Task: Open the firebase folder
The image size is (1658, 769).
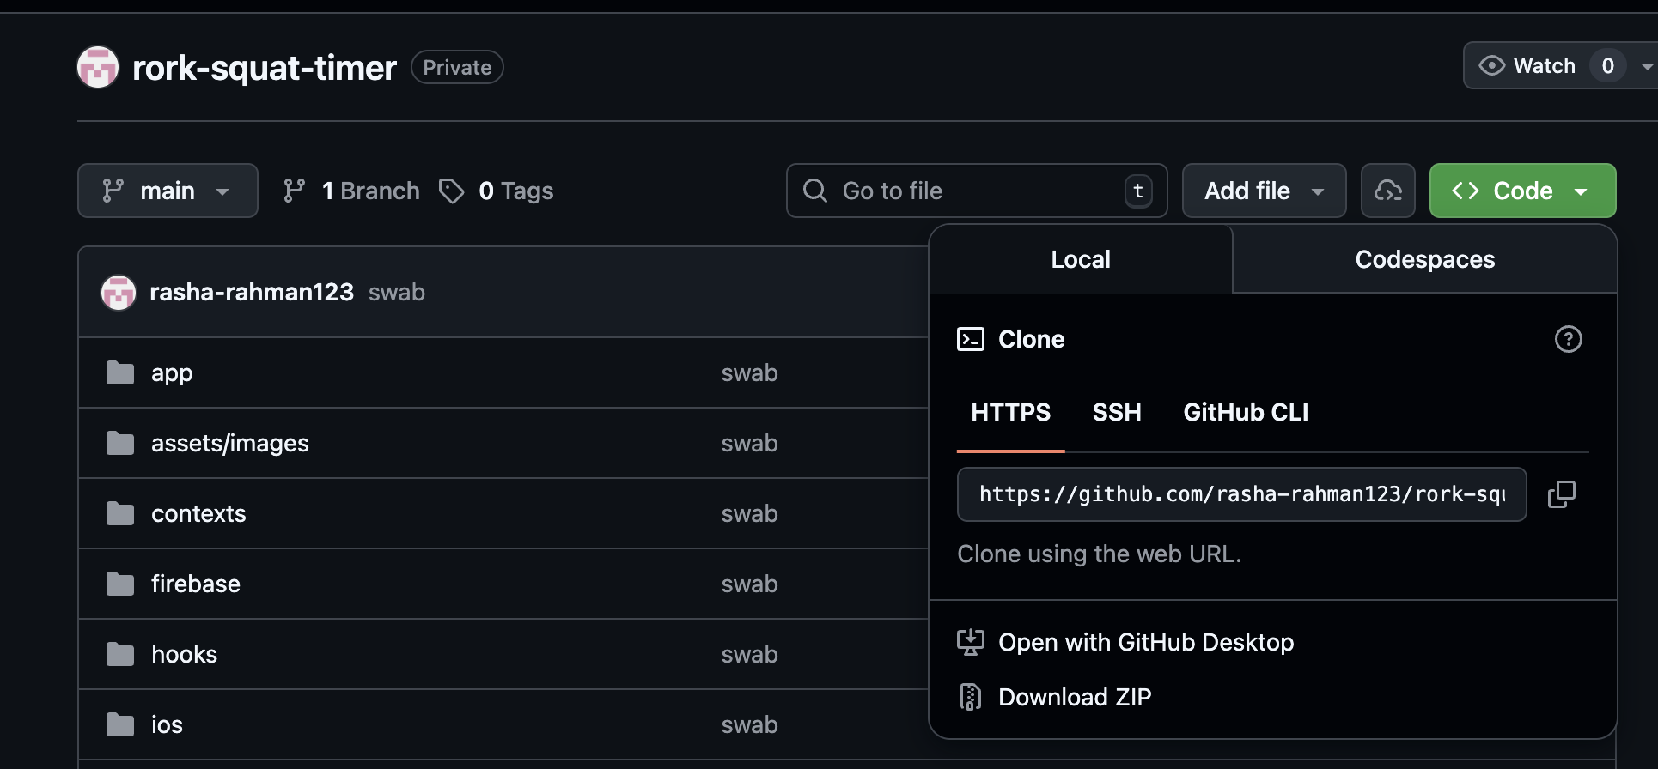Action: click(x=196, y=584)
